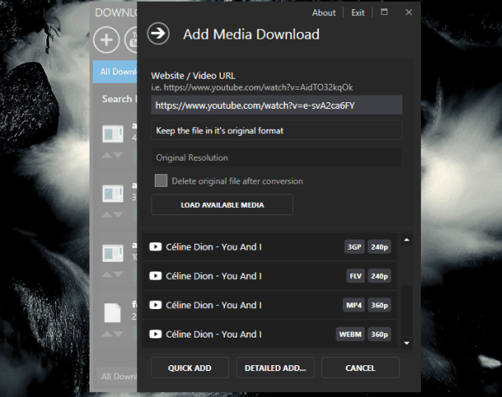This screenshot has height=397, width=502.
Task: Click 240p badge next to 3GP
Action: pyautogui.click(x=379, y=247)
